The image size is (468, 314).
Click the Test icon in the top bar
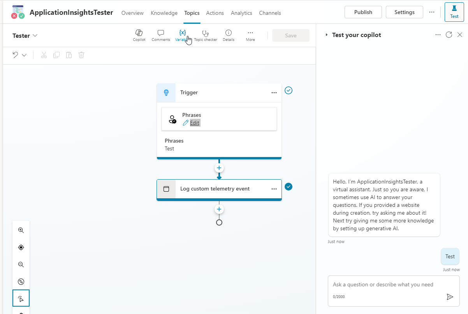(x=454, y=12)
